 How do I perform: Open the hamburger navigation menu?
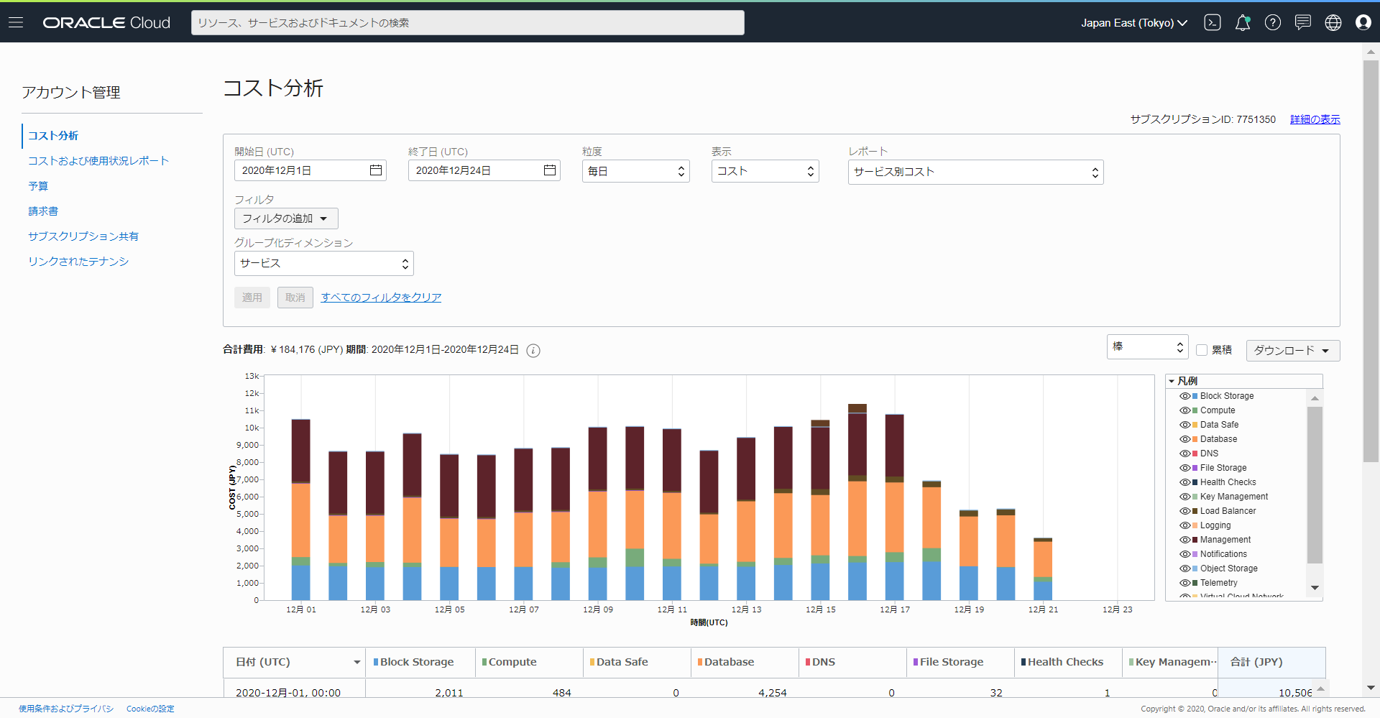coord(16,22)
